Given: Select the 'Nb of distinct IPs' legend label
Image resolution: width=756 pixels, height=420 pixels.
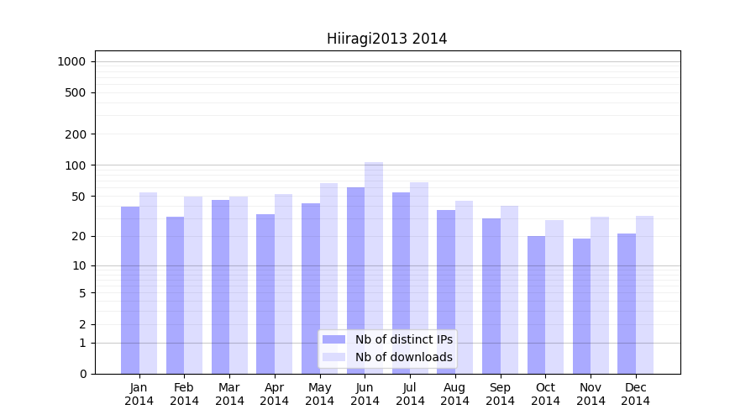Looking at the screenshot, I should 403,339.
